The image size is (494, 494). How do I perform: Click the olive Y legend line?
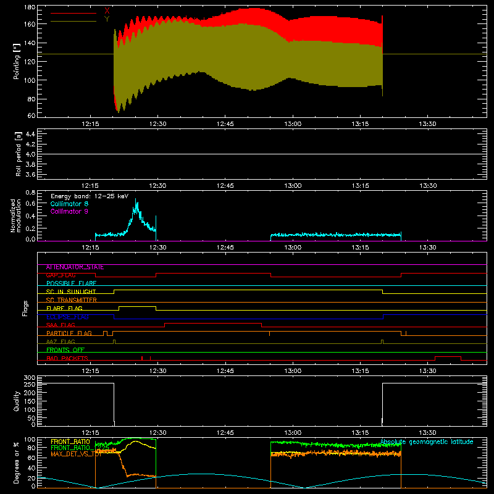[73, 21]
